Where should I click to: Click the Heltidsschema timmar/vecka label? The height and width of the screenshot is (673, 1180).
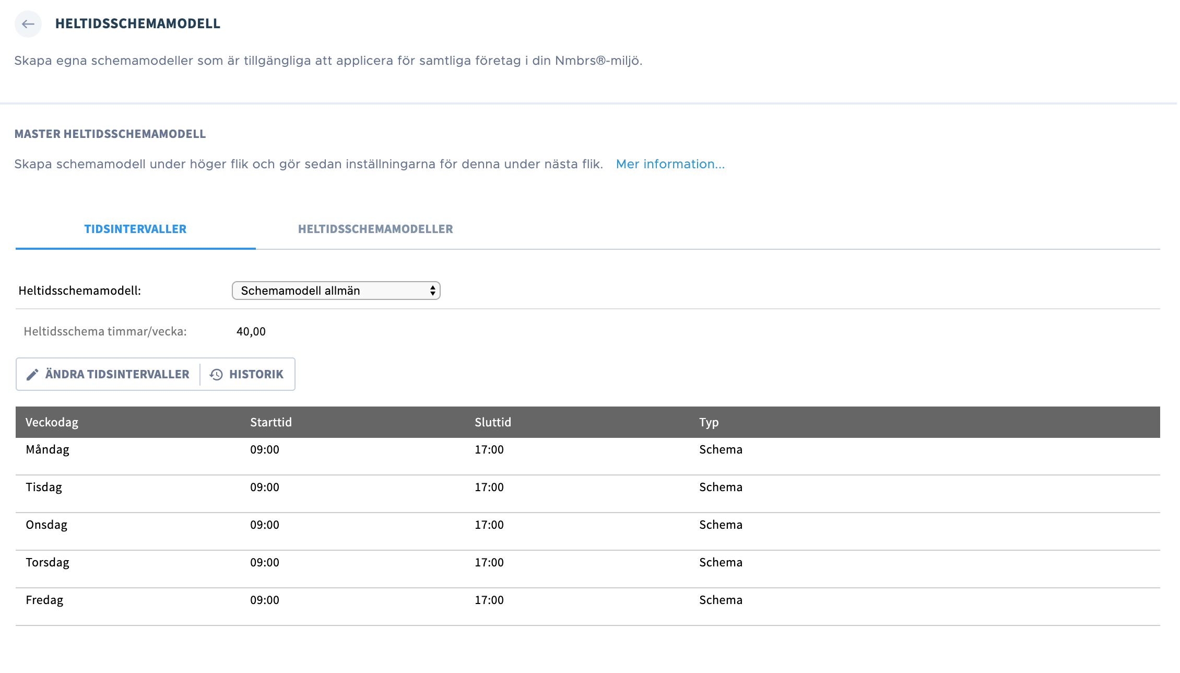click(105, 331)
